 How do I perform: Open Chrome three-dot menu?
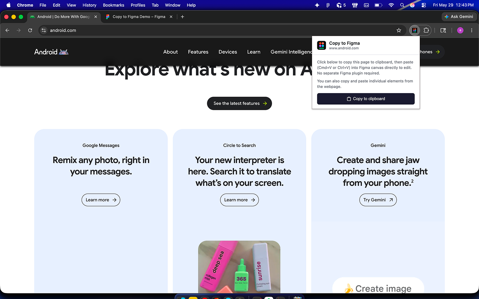pos(472,30)
